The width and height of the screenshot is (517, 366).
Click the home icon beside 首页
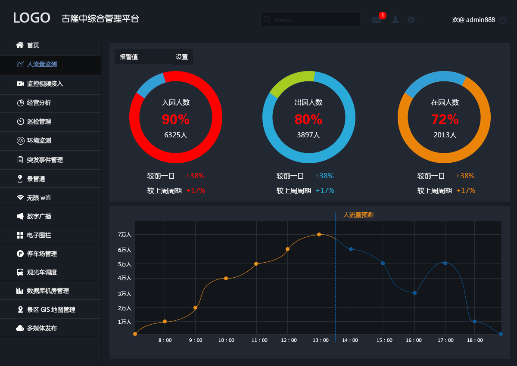[20, 45]
